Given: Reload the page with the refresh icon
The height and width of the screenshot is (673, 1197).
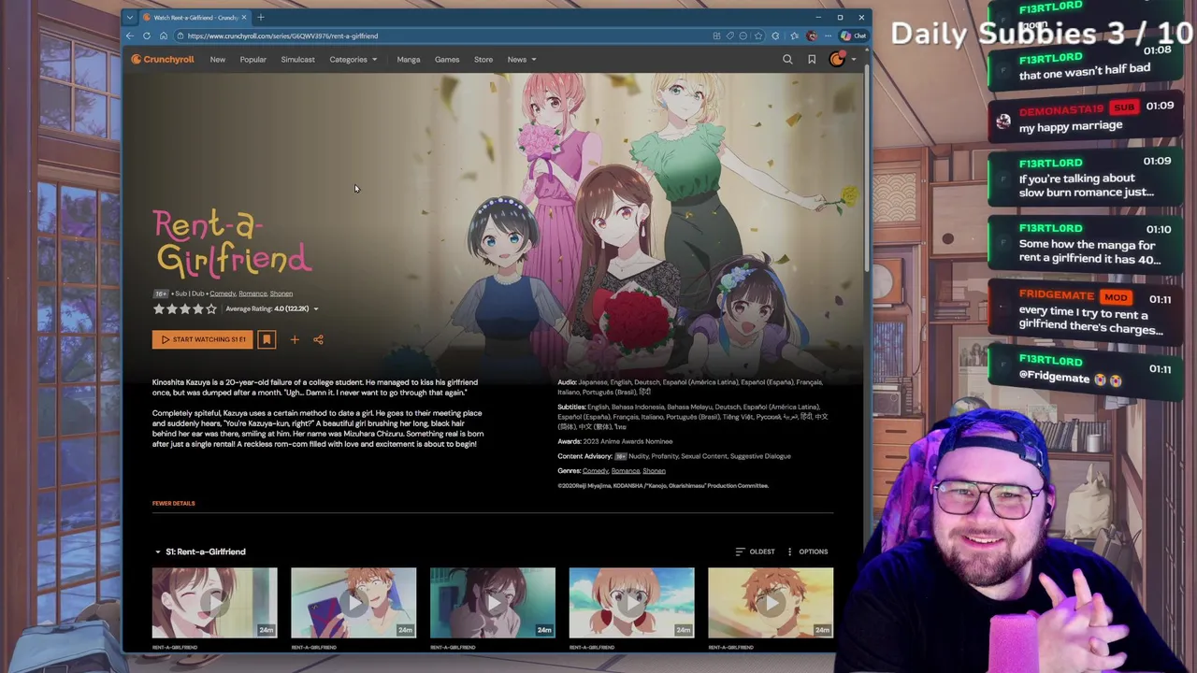Looking at the screenshot, I should click(147, 36).
